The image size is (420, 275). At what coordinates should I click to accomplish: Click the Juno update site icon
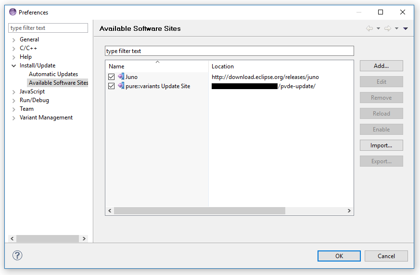click(x=121, y=77)
